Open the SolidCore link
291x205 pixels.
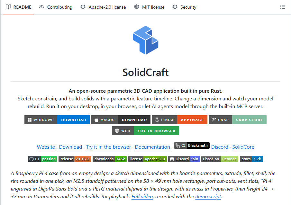pos(243,147)
